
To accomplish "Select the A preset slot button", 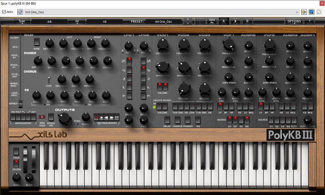I will coord(224,21).
